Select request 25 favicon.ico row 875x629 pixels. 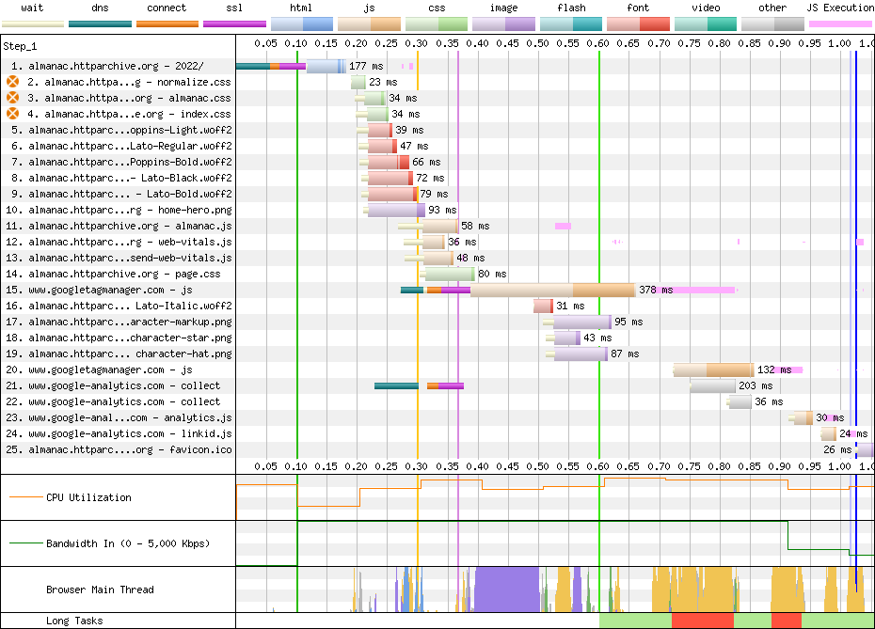click(437, 449)
